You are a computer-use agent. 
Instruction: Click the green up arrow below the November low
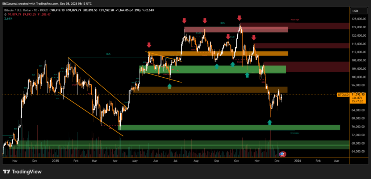(x=270, y=122)
